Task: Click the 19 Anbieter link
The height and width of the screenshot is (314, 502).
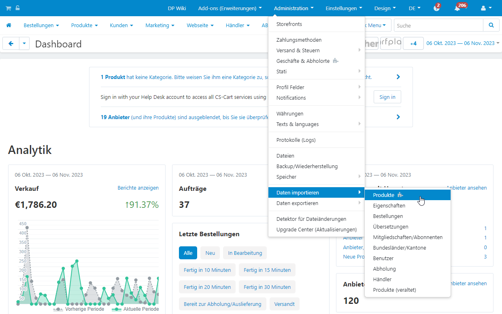Action: (115, 117)
